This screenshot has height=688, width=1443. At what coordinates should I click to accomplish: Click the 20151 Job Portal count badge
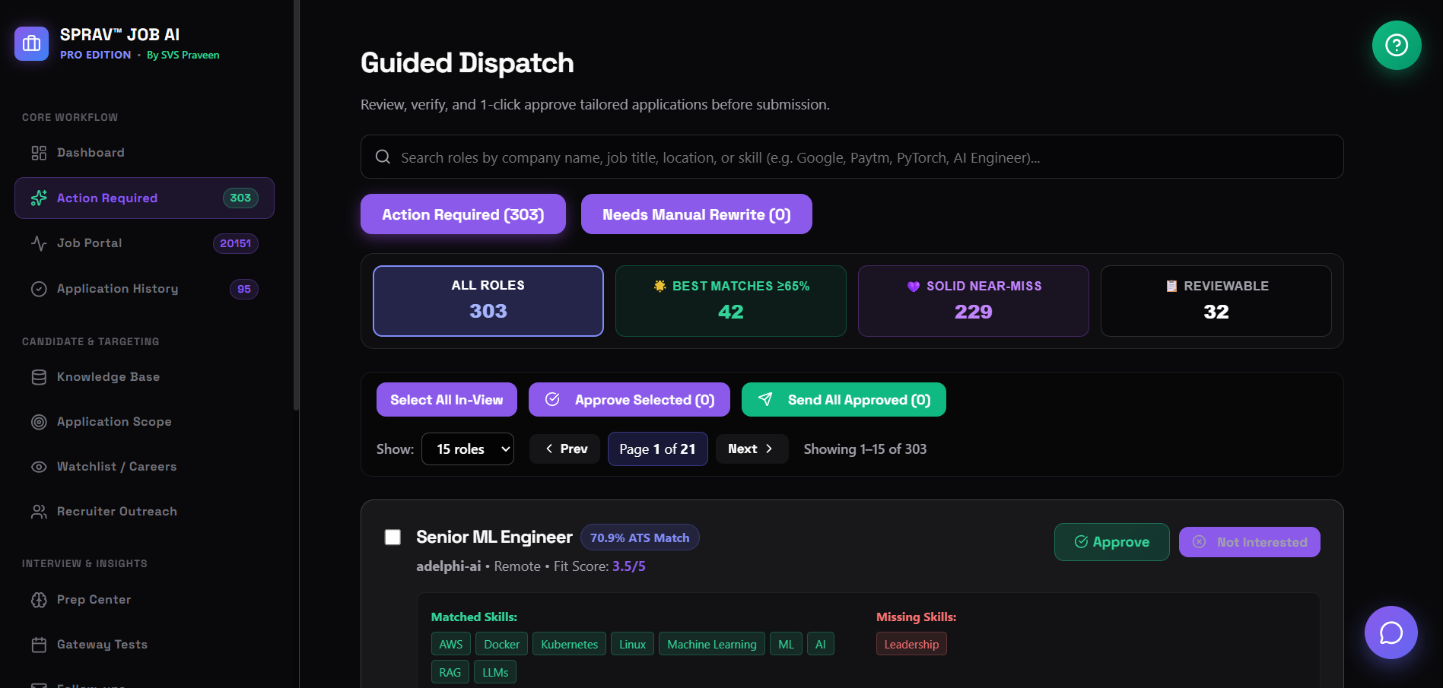236,243
